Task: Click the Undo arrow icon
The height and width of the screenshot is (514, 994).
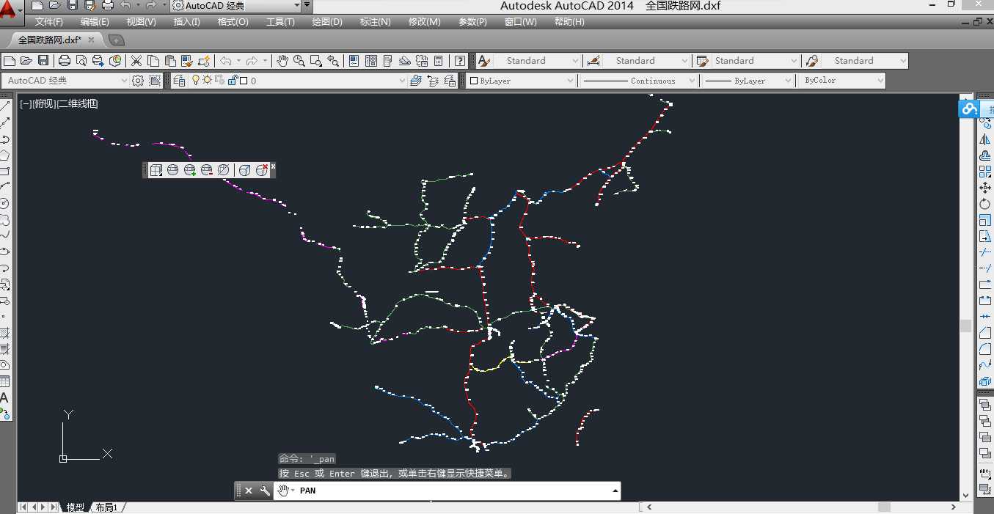Action: coord(226,61)
